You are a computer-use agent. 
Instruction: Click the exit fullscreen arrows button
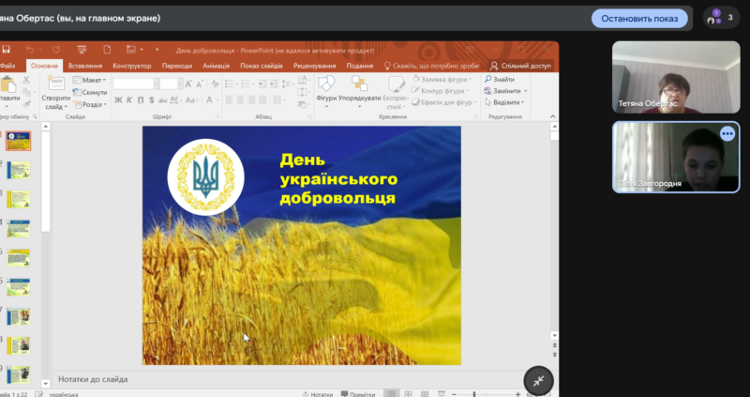pos(539,379)
